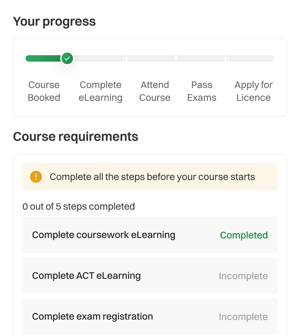Click the orange warning exclamation icon
The image size is (300, 336).
pos(36,177)
